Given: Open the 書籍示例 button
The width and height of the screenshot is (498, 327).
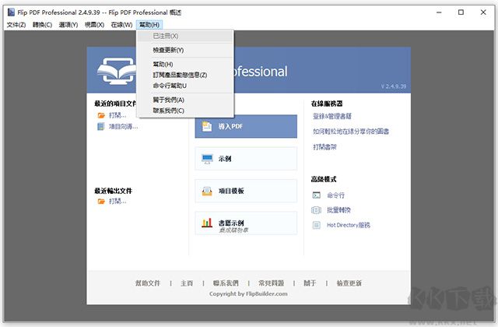Looking at the screenshot, I should point(246,223).
